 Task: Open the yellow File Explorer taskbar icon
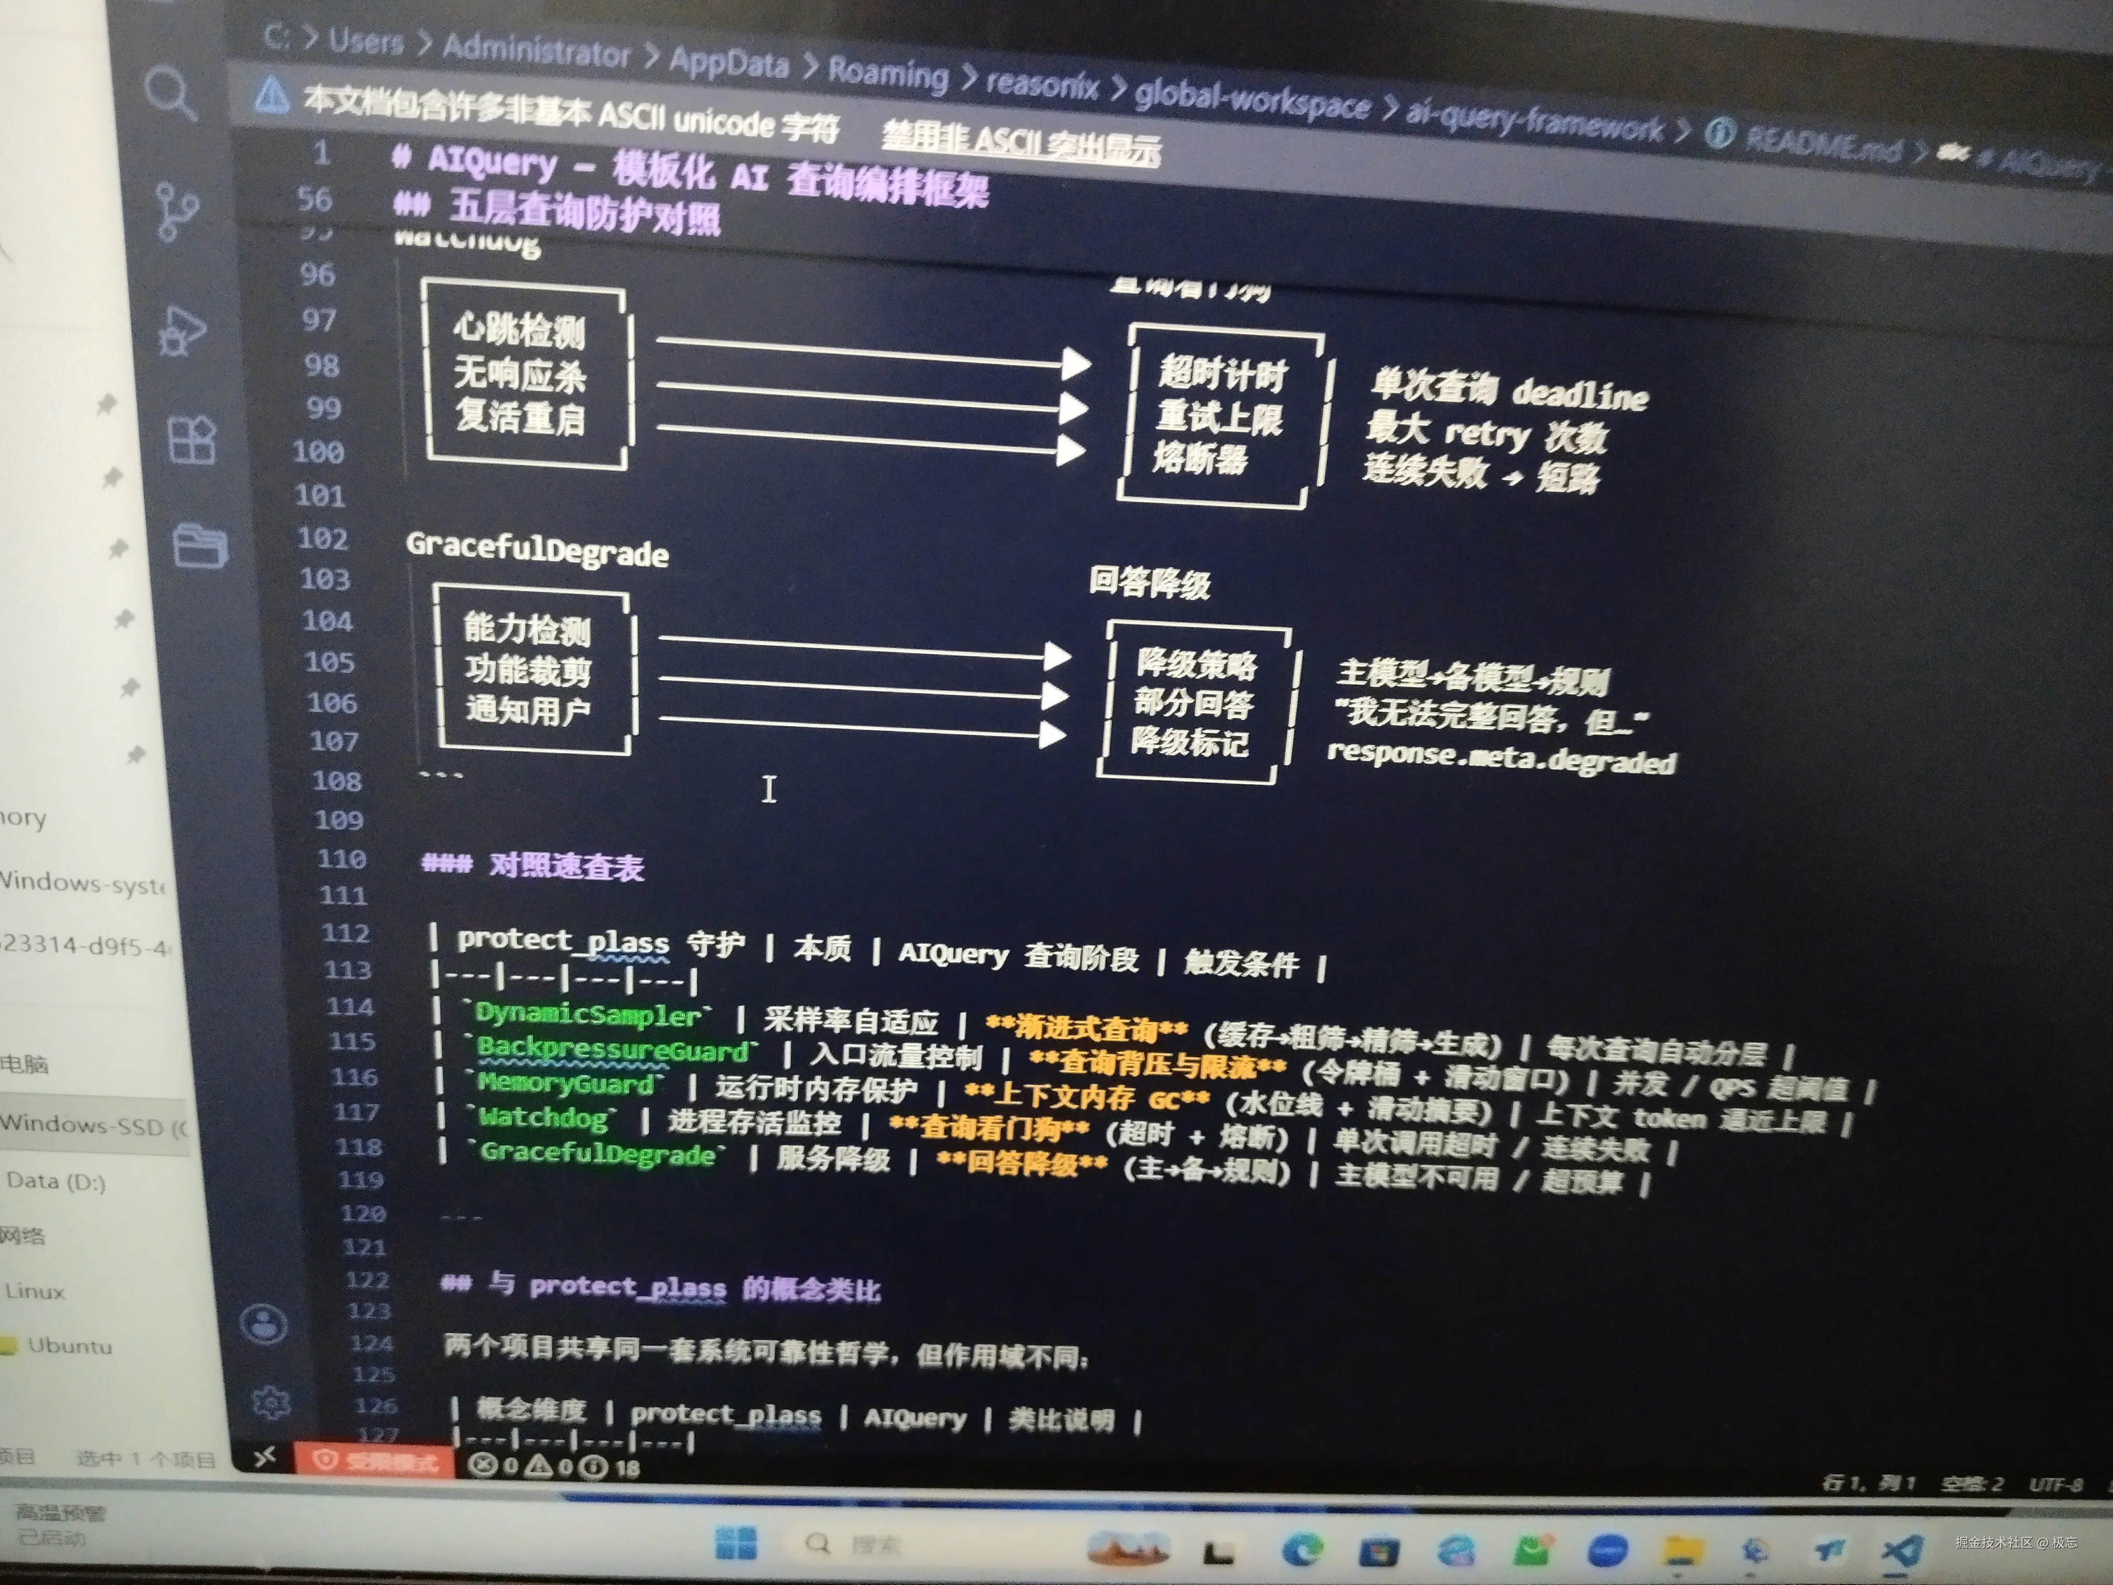coord(1683,1551)
